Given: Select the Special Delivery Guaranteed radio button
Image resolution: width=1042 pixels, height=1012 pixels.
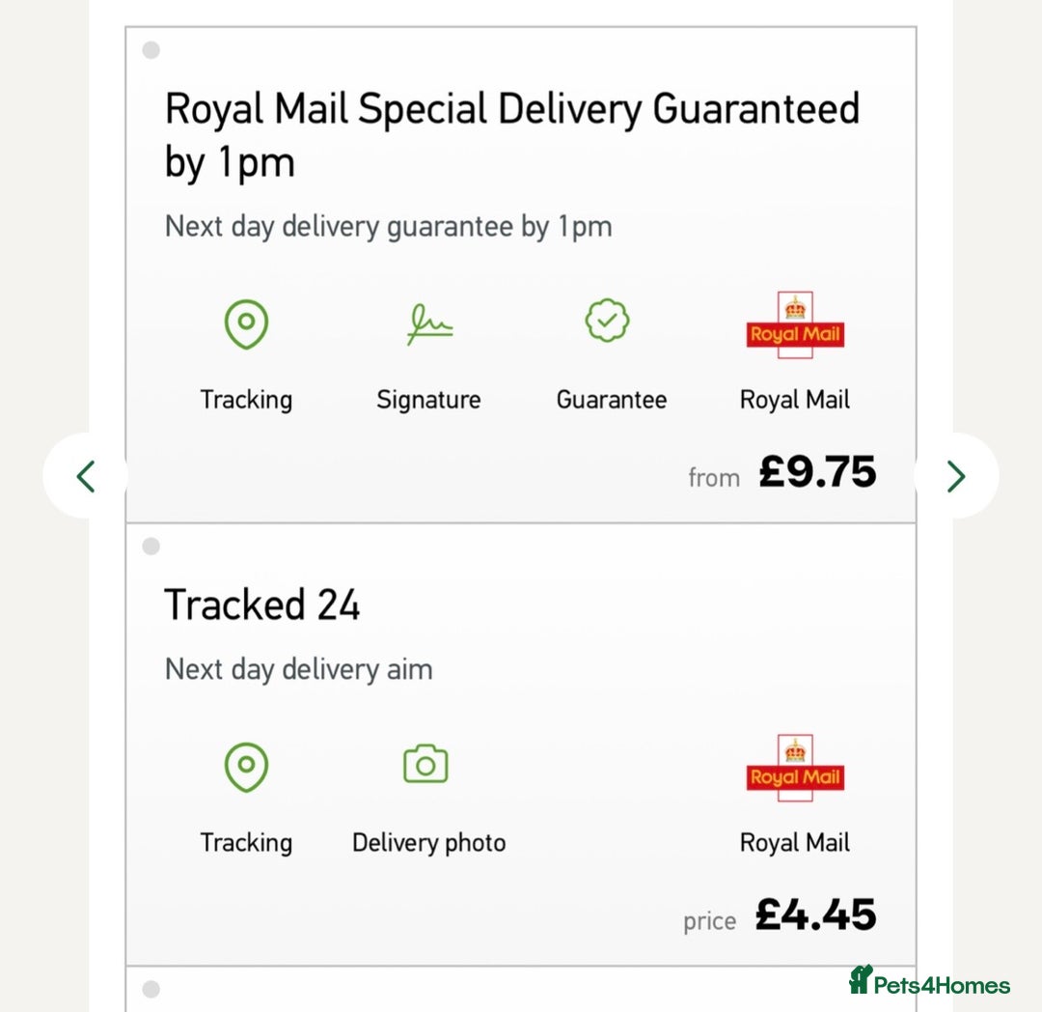Looking at the screenshot, I should (151, 50).
